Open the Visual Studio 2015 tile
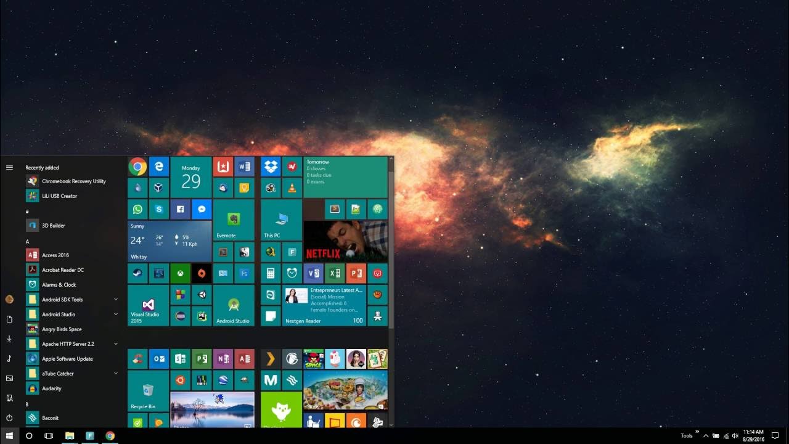 click(149, 305)
